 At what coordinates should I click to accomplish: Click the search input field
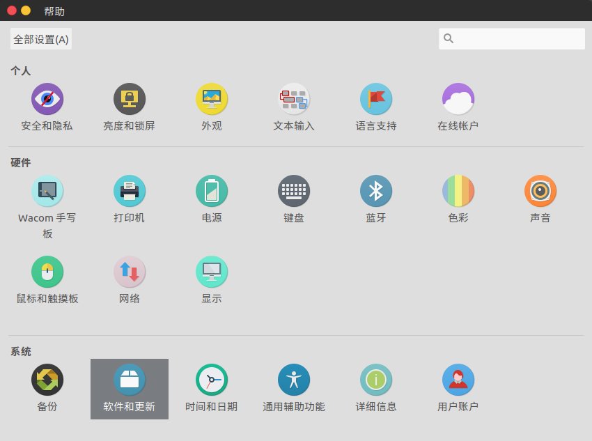(512, 38)
